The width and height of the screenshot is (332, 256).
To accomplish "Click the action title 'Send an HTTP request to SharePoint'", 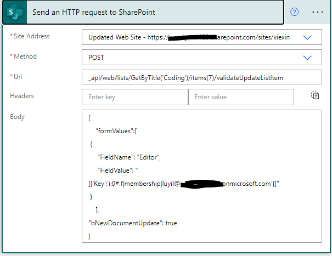I will pyautogui.click(x=94, y=12).
